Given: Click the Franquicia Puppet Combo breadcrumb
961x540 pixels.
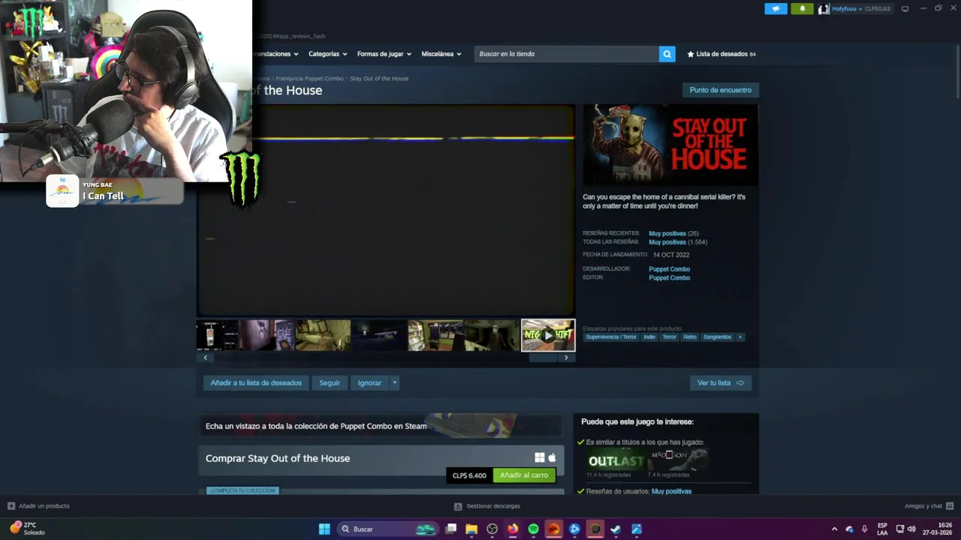Looking at the screenshot, I should pyautogui.click(x=309, y=79).
